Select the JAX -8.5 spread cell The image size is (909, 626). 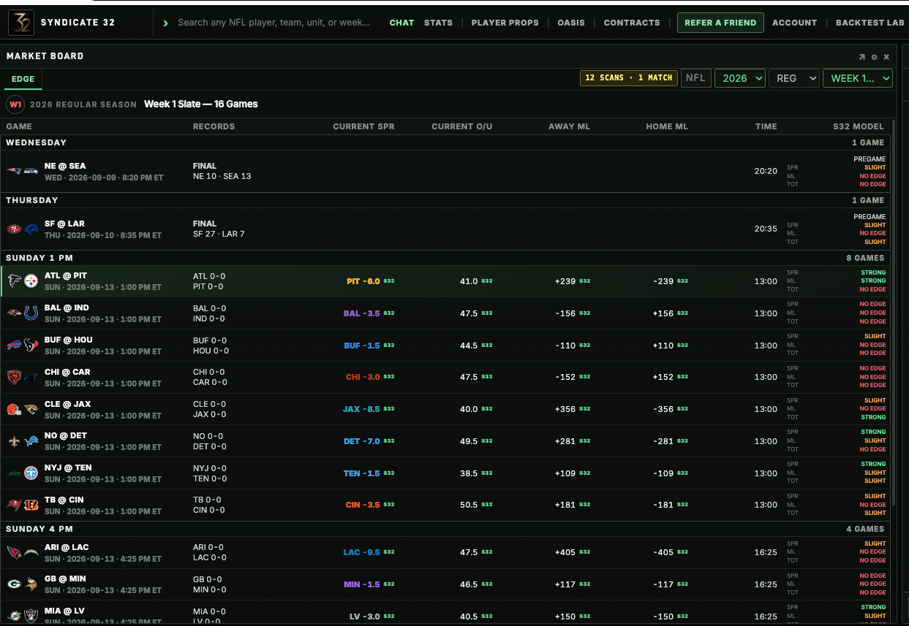coord(361,409)
